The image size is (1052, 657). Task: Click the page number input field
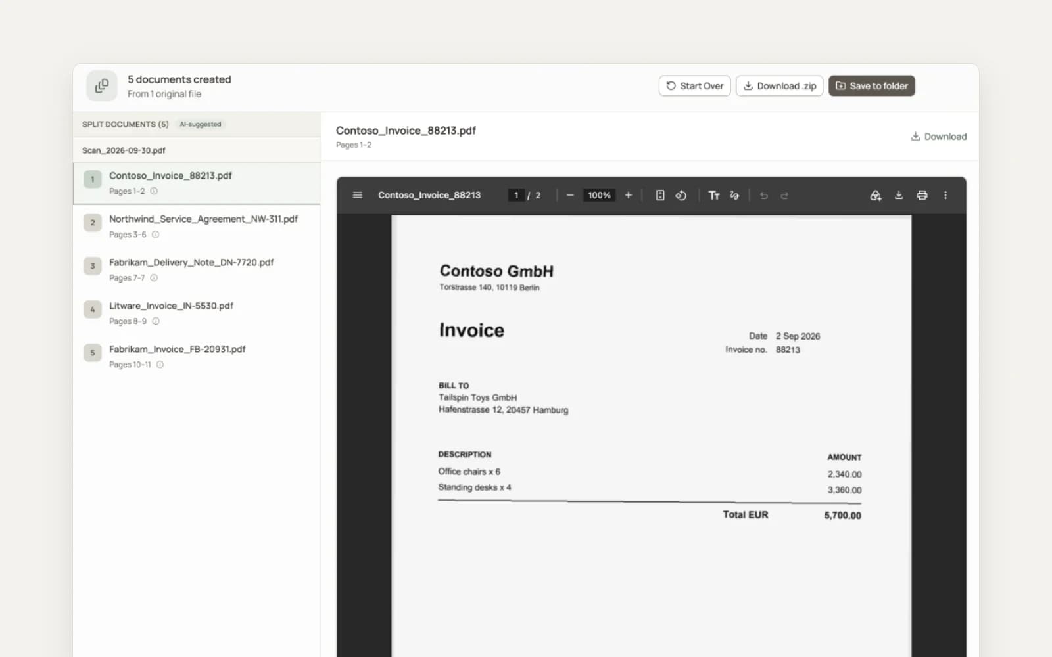tap(516, 195)
